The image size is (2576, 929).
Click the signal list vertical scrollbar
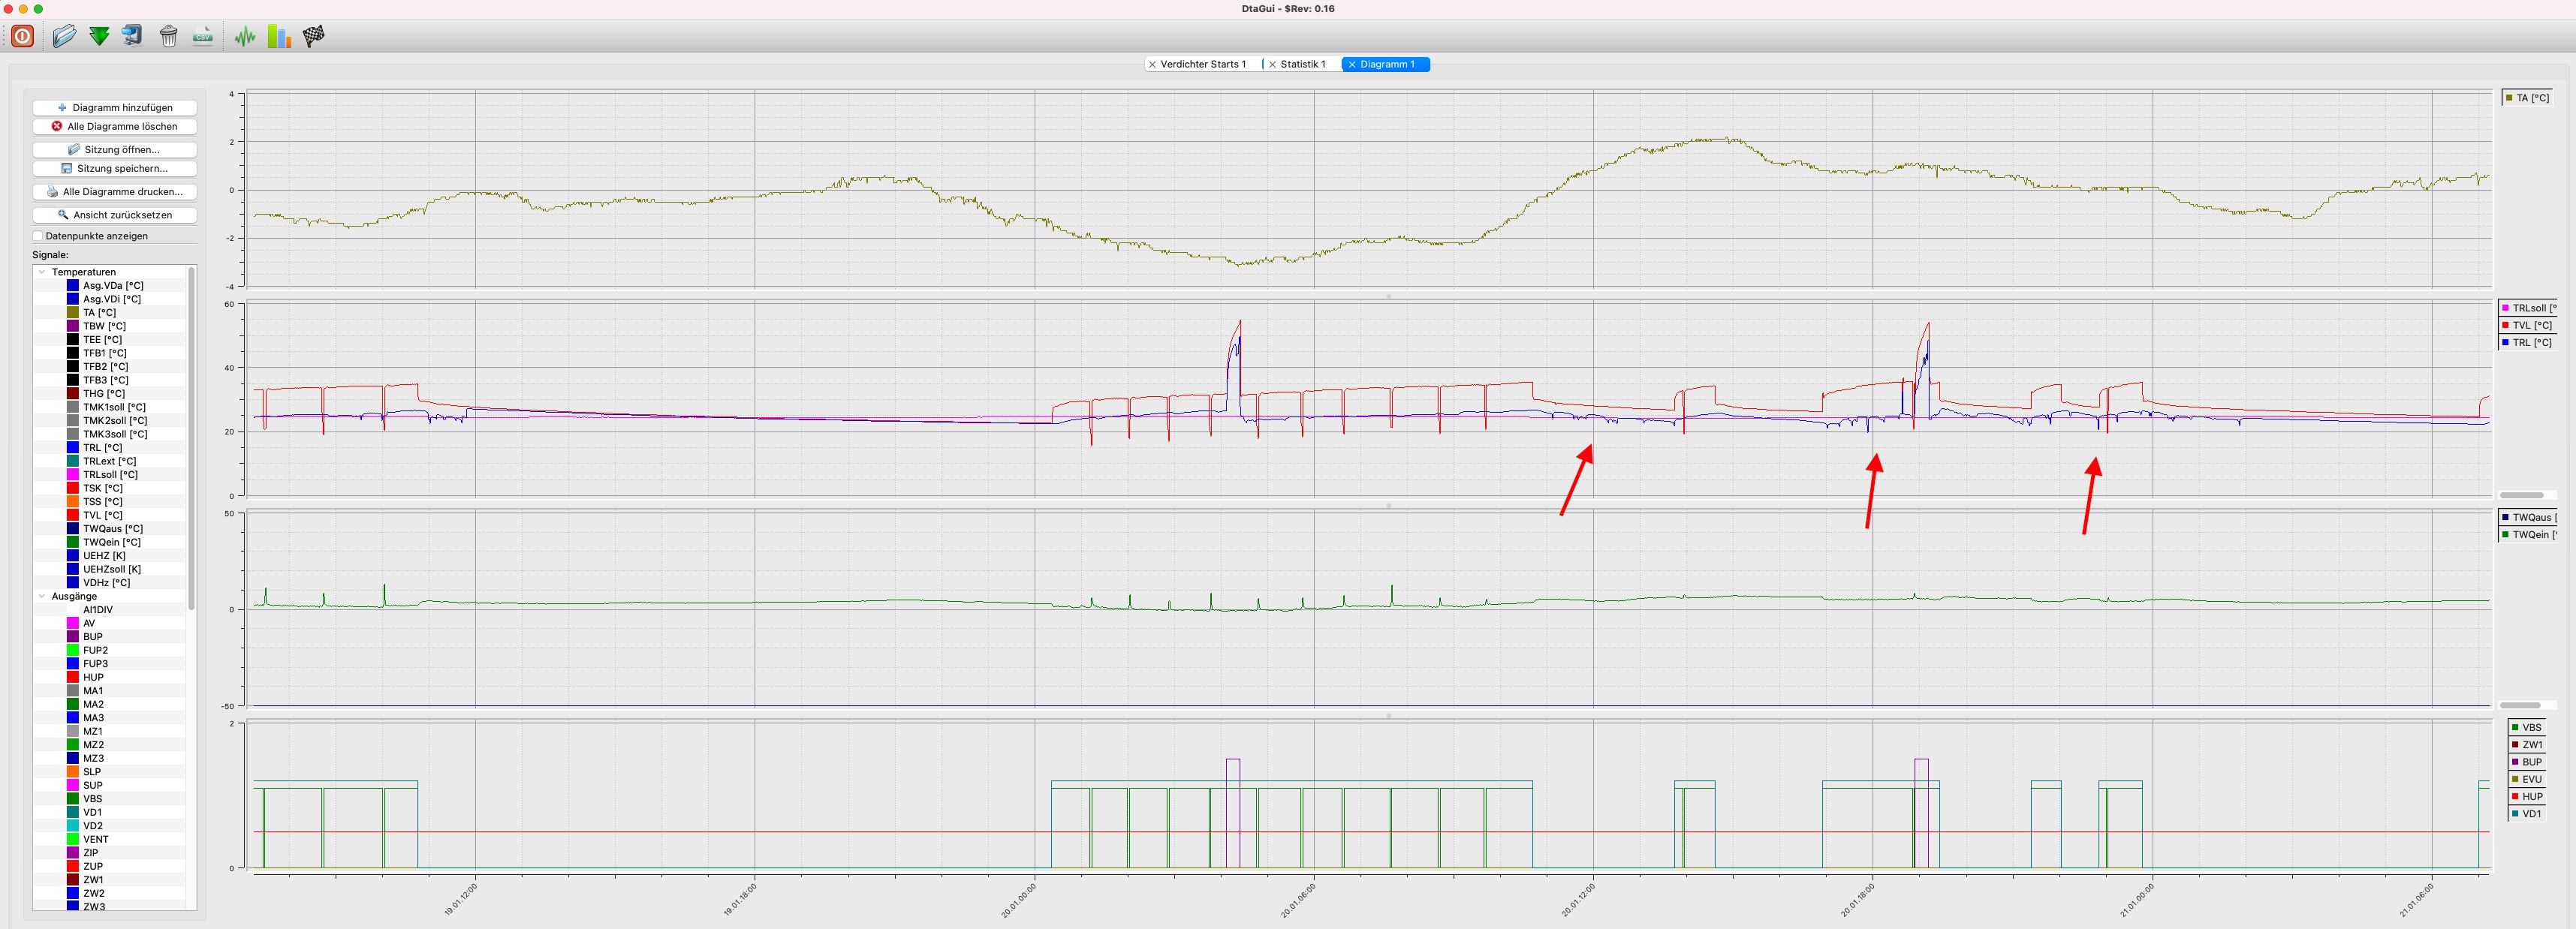191,438
